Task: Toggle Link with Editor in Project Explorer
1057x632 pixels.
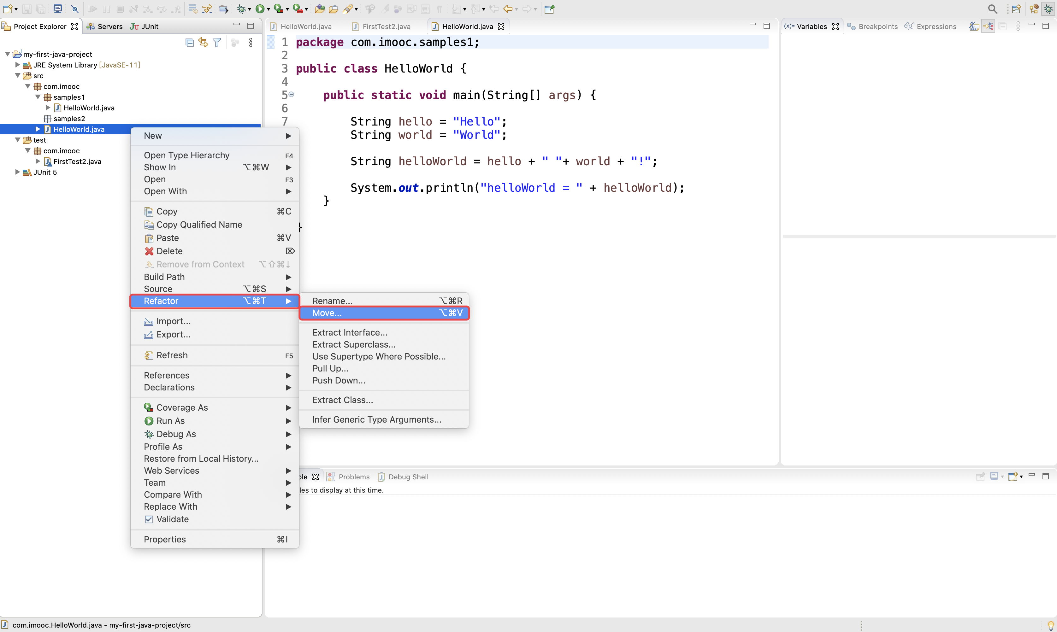Action: [x=203, y=43]
